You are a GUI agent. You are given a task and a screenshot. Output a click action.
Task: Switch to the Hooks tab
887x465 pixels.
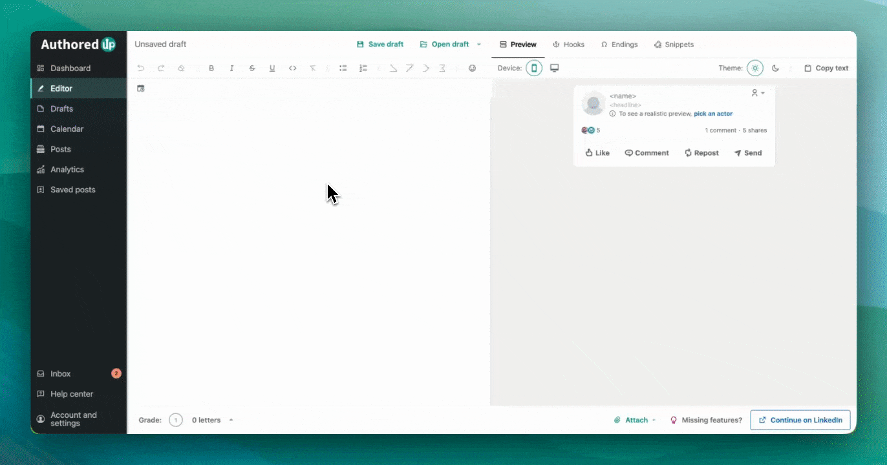pos(568,45)
